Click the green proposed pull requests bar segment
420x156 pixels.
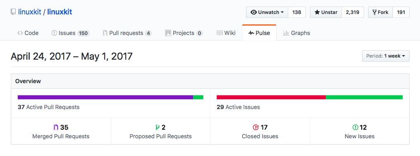[x=198, y=97]
